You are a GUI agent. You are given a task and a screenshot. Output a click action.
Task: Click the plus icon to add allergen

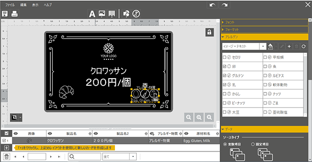point(289,46)
